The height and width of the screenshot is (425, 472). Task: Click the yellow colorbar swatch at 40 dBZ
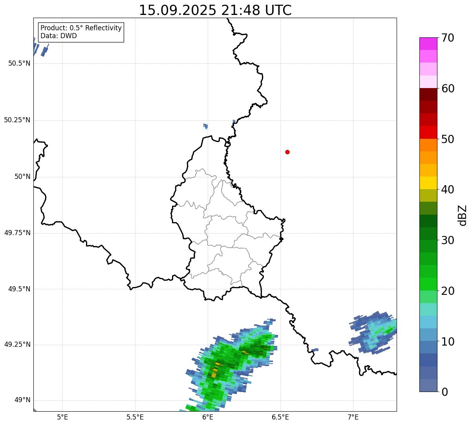pos(428,183)
